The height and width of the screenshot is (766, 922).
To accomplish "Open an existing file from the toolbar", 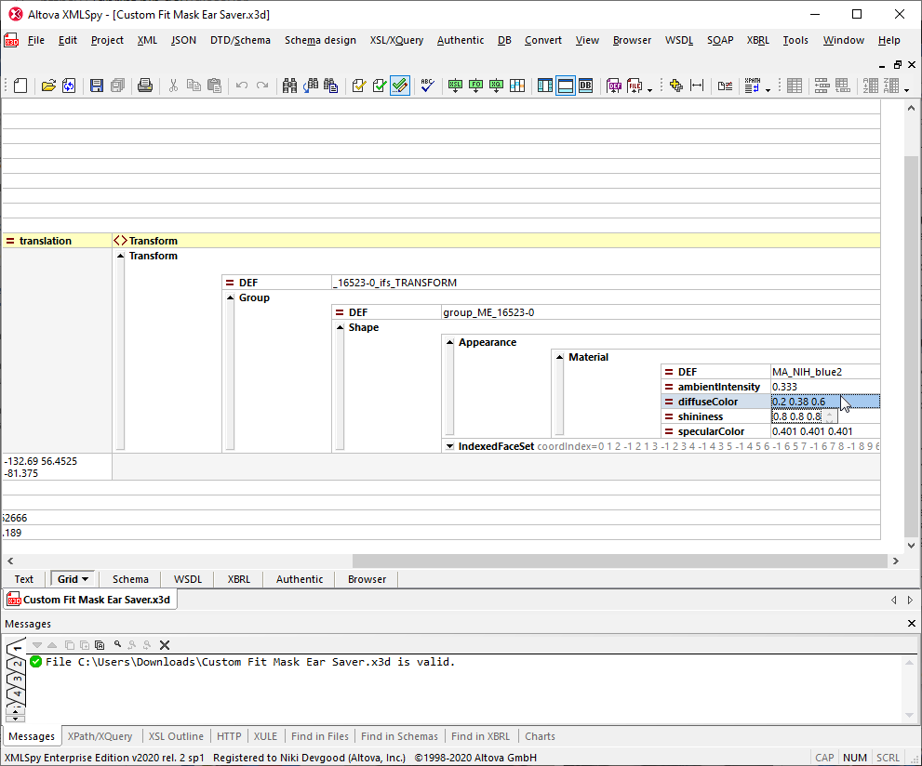I will click(49, 85).
